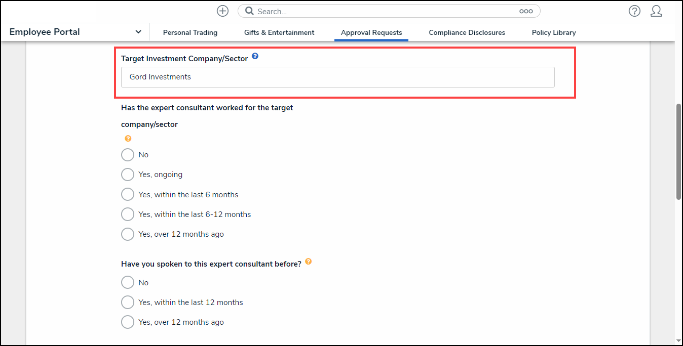This screenshot has width=683, height=346.
Task: Click the search magnifier icon
Action: point(249,11)
